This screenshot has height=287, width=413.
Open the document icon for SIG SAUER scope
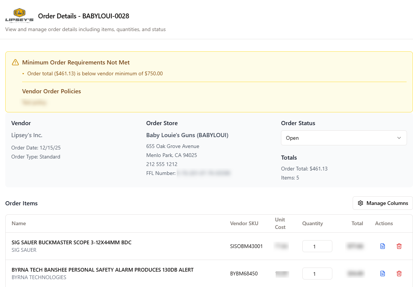click(x=382, y=246)
